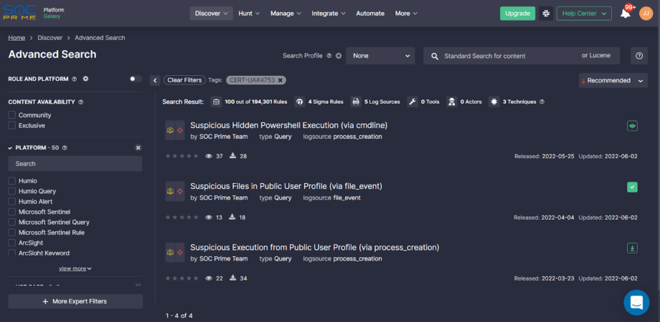Toggle Role and Platform switch
This screenshot has width=660, height=322.
coord(135,79)
